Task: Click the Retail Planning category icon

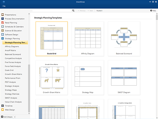Action: pos(3,23)
